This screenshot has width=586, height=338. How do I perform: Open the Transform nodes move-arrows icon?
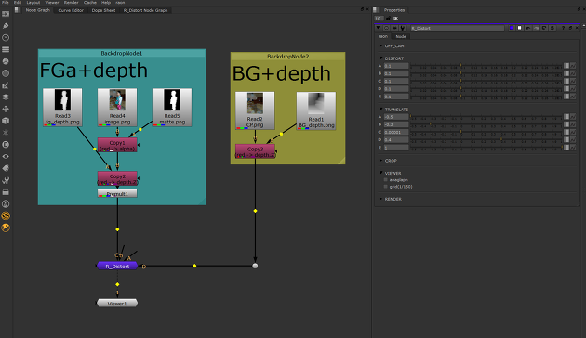click(6, 109)
